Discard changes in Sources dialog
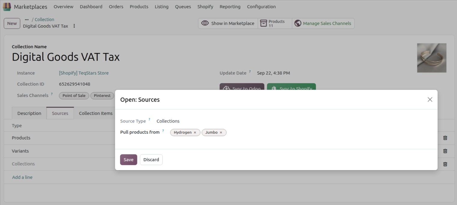This screenshot has height=205, width=457. coord(151,160)
